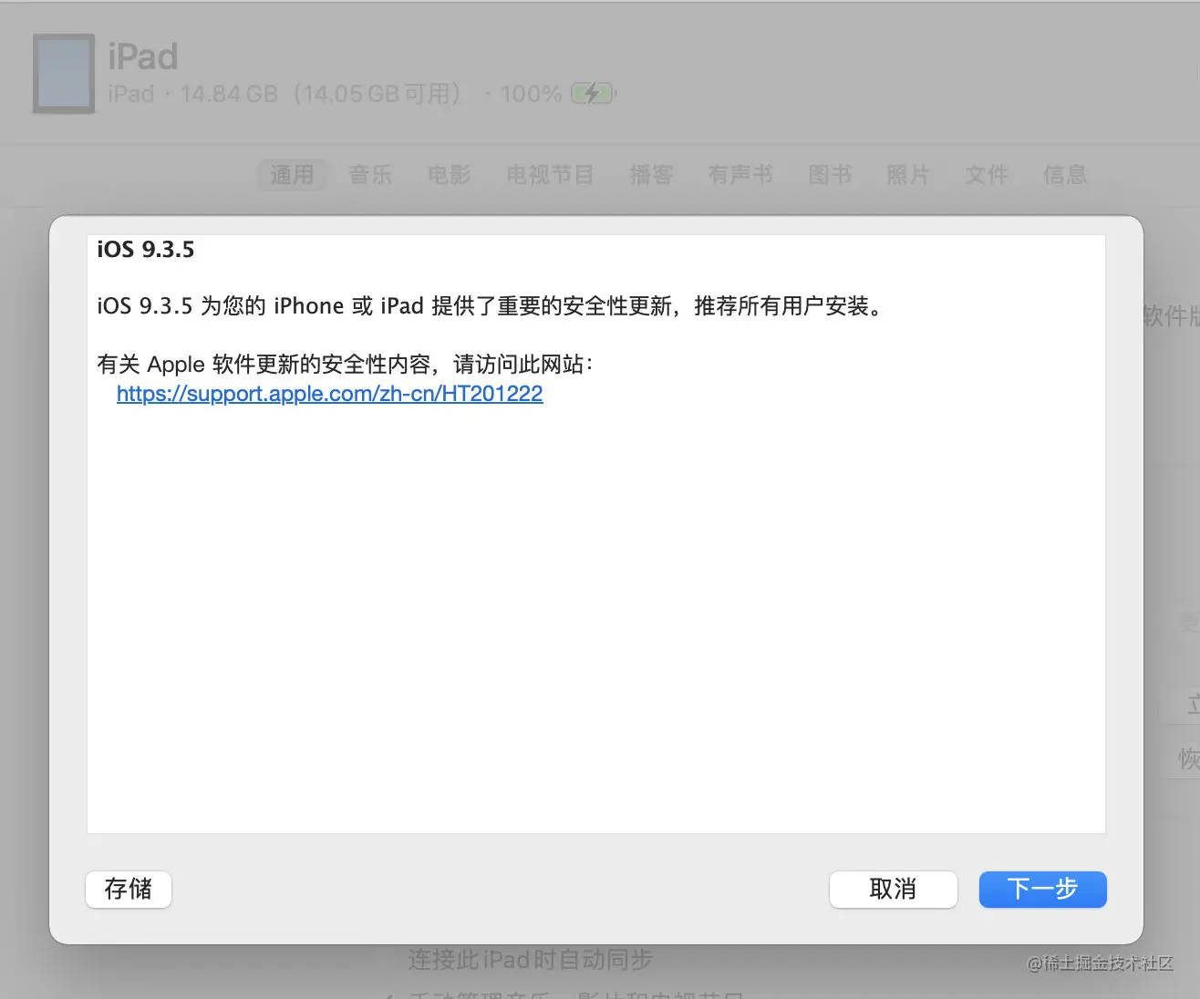1200x999 pixels.
Task: Click the 取消 button
Action: [893, 889]
